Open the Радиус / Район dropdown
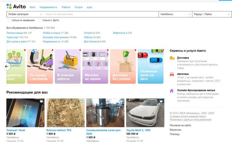This screenshot has height=142, width=232. [x=211, y=14]
